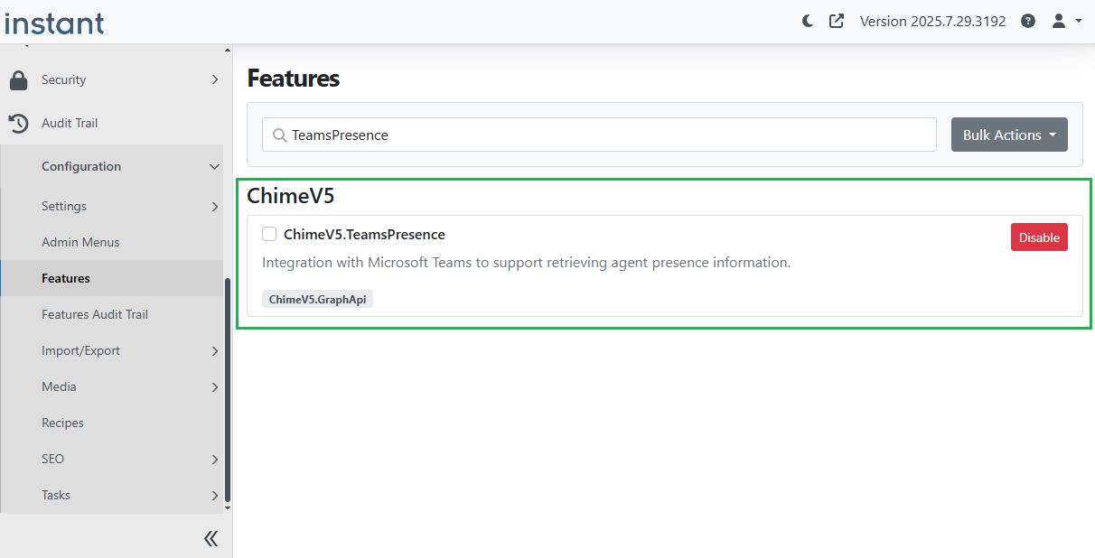Click the Audit Trail history icon
Screen dimensions: 1095x558
pos(18,123)
